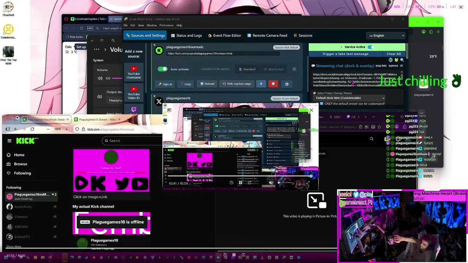Go to Home in Kick sidebar
The width and height of the screenshot is (468, 263).
19,155
